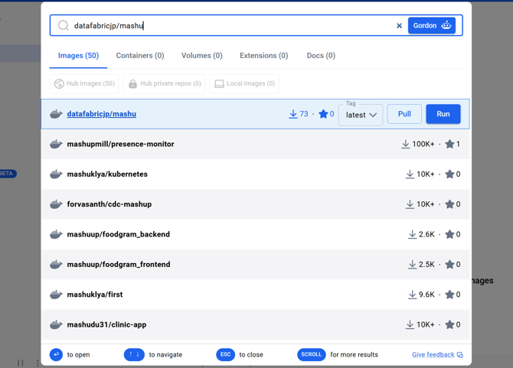This screenshot has width=513, height=368.
Task: Select mashuklya/kubernetes result
Action: click(256, 174)
